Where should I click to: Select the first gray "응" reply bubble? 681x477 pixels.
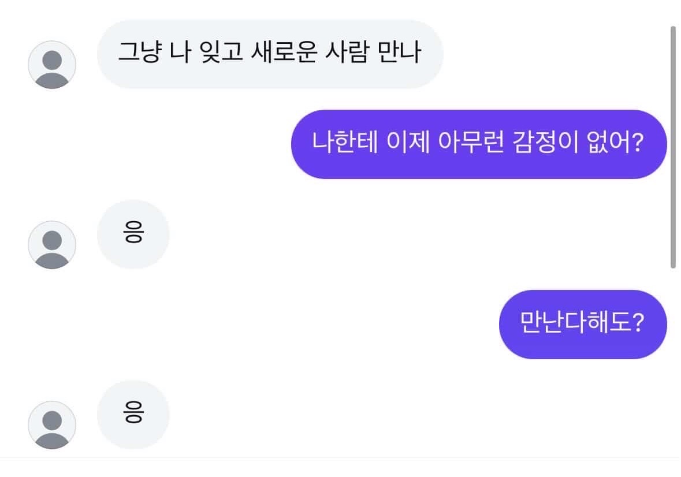click(x=133, y=234)
